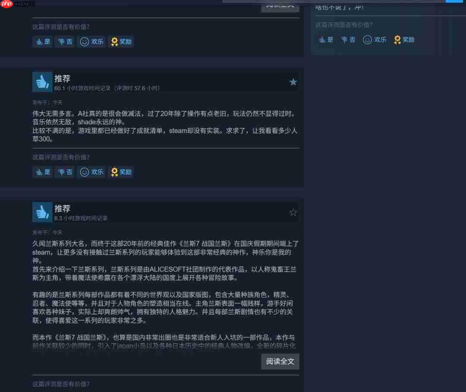Vote 否 on the 60.1 小时 review
The height and width of the screenshot is (392, 466).
coord(65,172)
